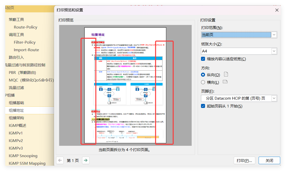This screenshot has width=286, height=171.
Task: Click the 打印范围(N) label
Action: tap(212, 28)
